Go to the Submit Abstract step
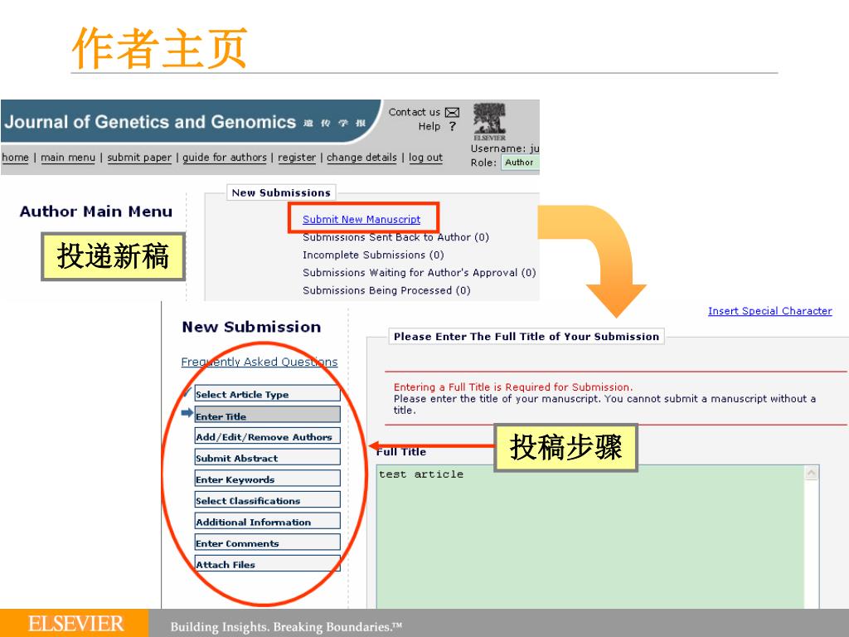 (x=268, y=458)
